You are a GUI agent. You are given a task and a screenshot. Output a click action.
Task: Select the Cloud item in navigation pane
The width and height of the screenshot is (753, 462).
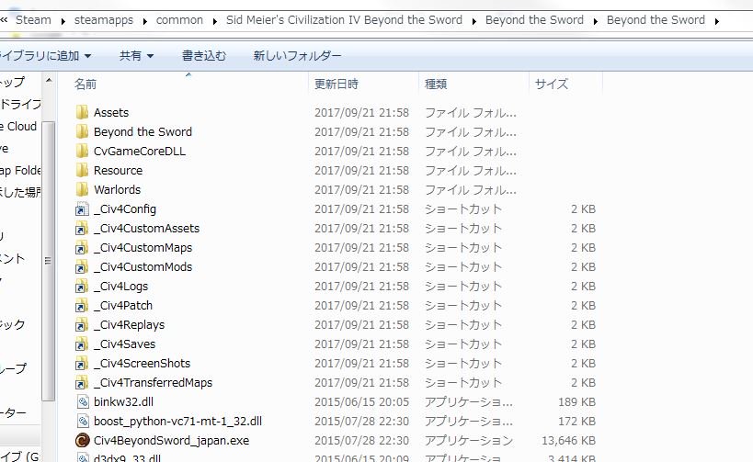tap(18, 126)
